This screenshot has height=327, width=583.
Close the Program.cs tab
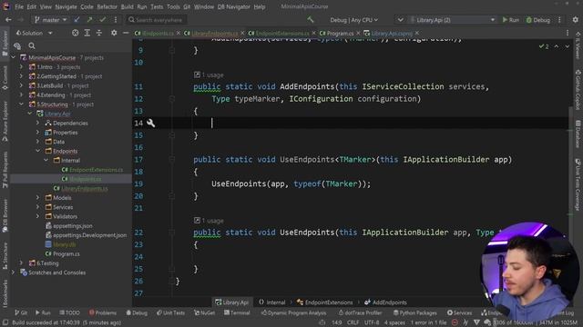(x=358, y=34)
